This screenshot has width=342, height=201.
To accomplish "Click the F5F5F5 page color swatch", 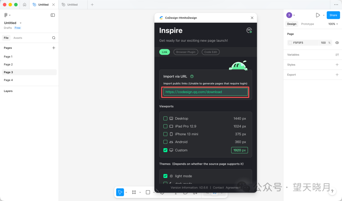I will (x=290, y=43).
